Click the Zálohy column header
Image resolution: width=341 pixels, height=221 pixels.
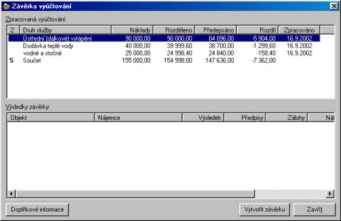(x=287, y=117)
